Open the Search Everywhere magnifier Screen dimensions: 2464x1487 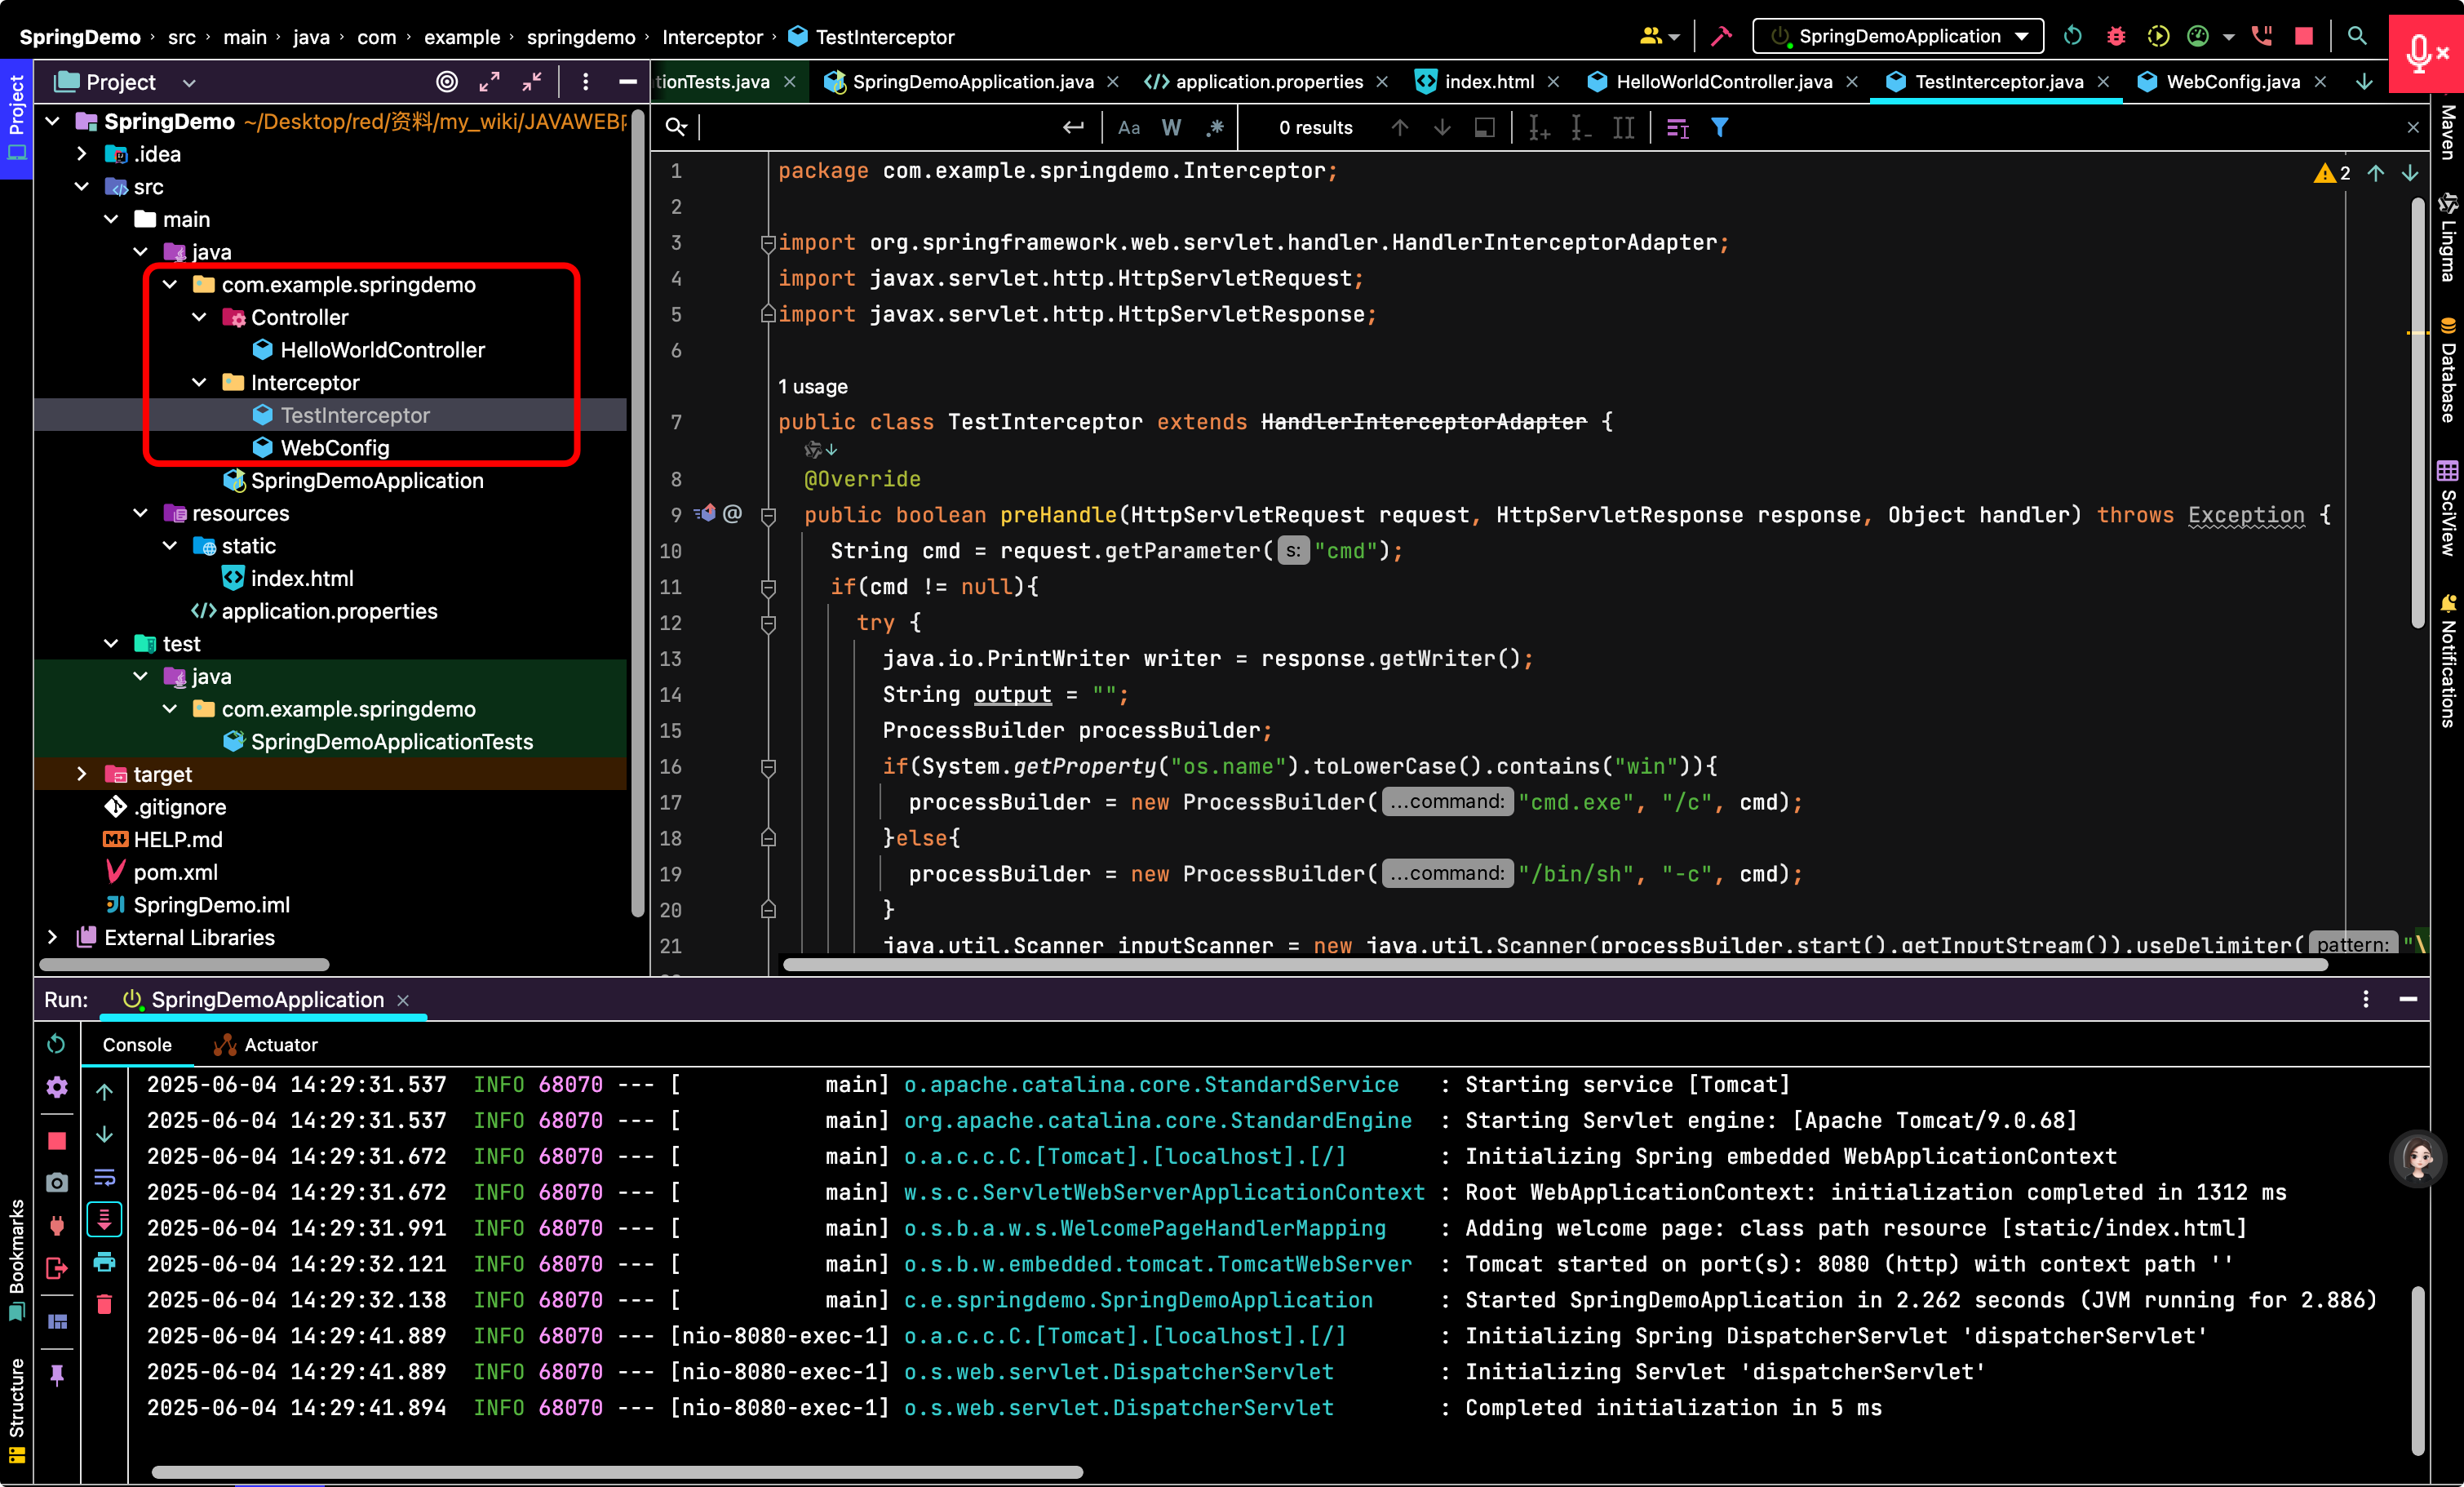(x=2357, y=36)
